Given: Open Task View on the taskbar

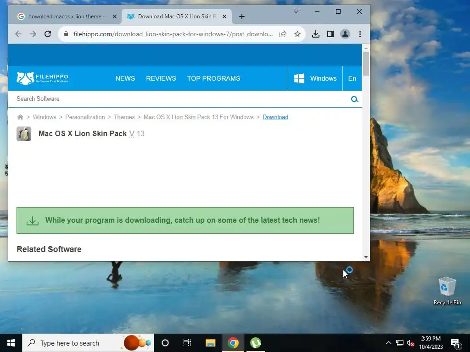Looking at the screenshot, I should pyautogui.click(x=187, y=343).
